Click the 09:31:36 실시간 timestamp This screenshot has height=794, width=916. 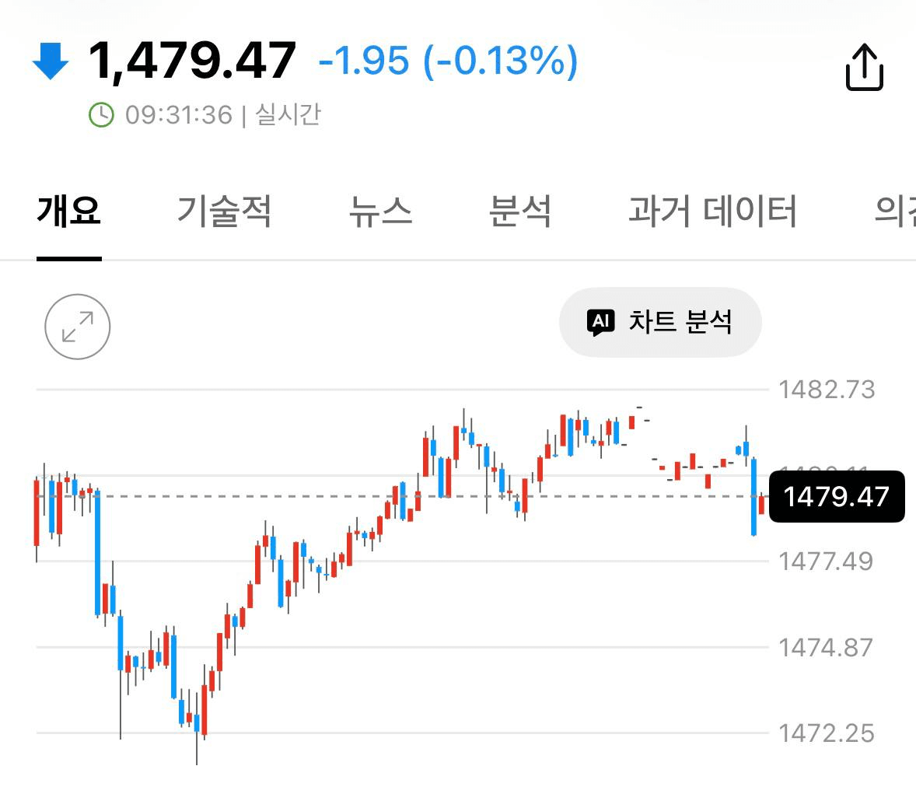(x=222, y=114)
